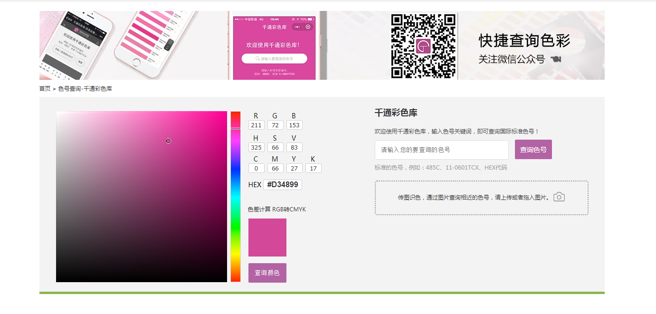Screen dimensions: 656x314
Task: Click 色号查询-千通彩色库 breadcrumb text
Action: [x=85, y=89]
